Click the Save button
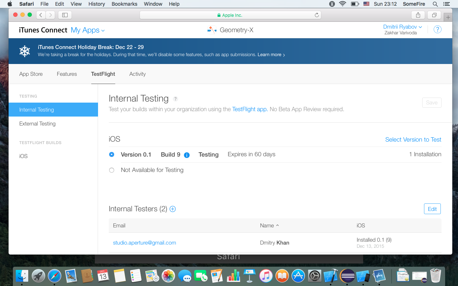 tap(432, 103)
